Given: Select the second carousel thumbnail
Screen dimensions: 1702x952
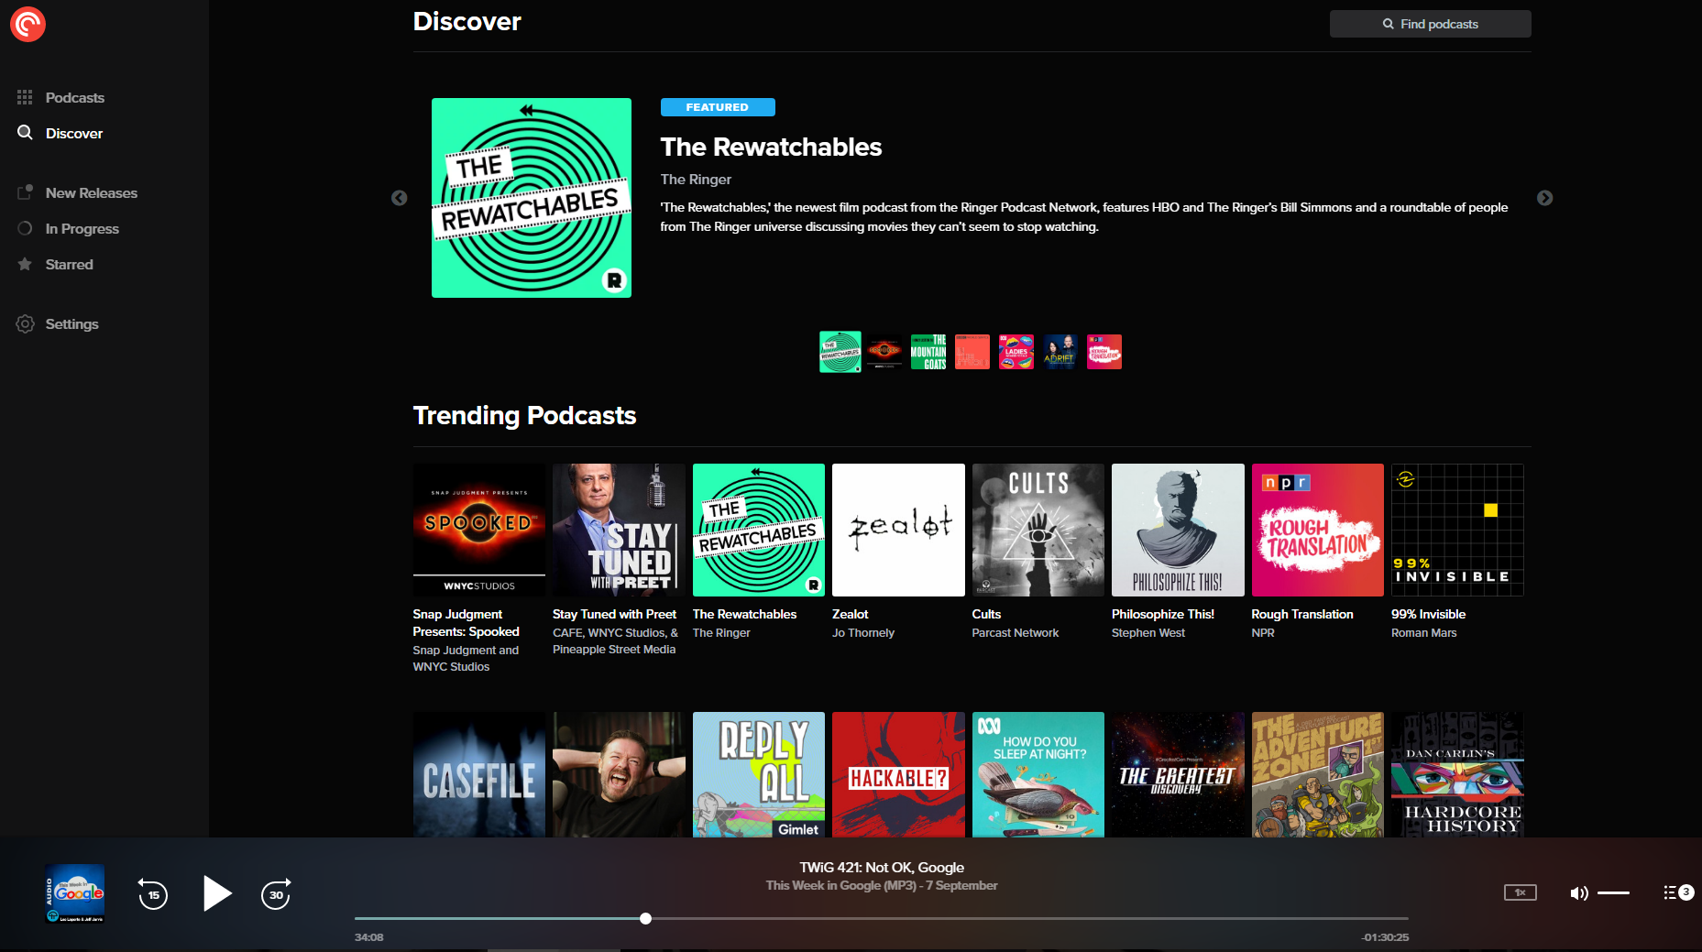Looking at the screenshot, I should point(884,352).
